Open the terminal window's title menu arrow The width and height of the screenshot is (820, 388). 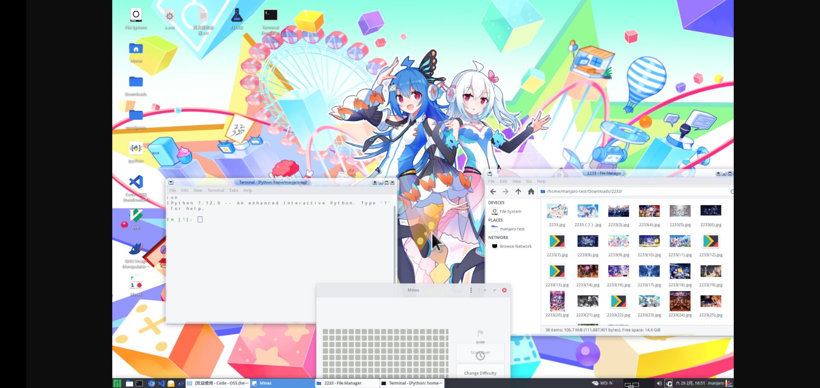(x=171, y=182)
